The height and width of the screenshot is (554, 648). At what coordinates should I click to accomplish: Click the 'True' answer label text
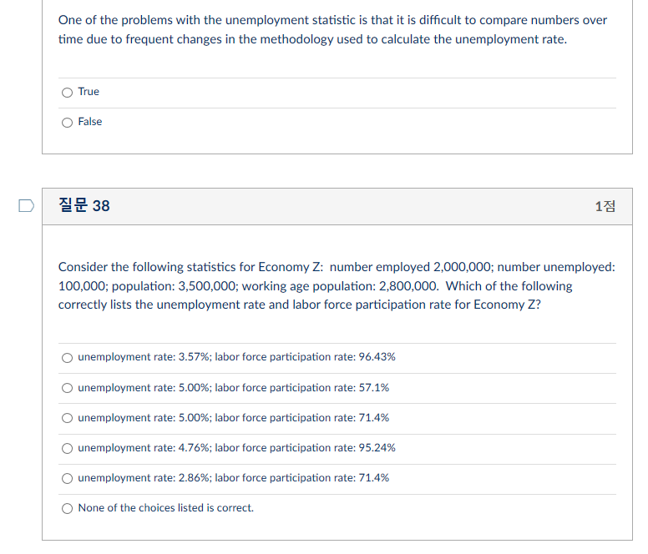pyautogui.click(x=89, y=92)
